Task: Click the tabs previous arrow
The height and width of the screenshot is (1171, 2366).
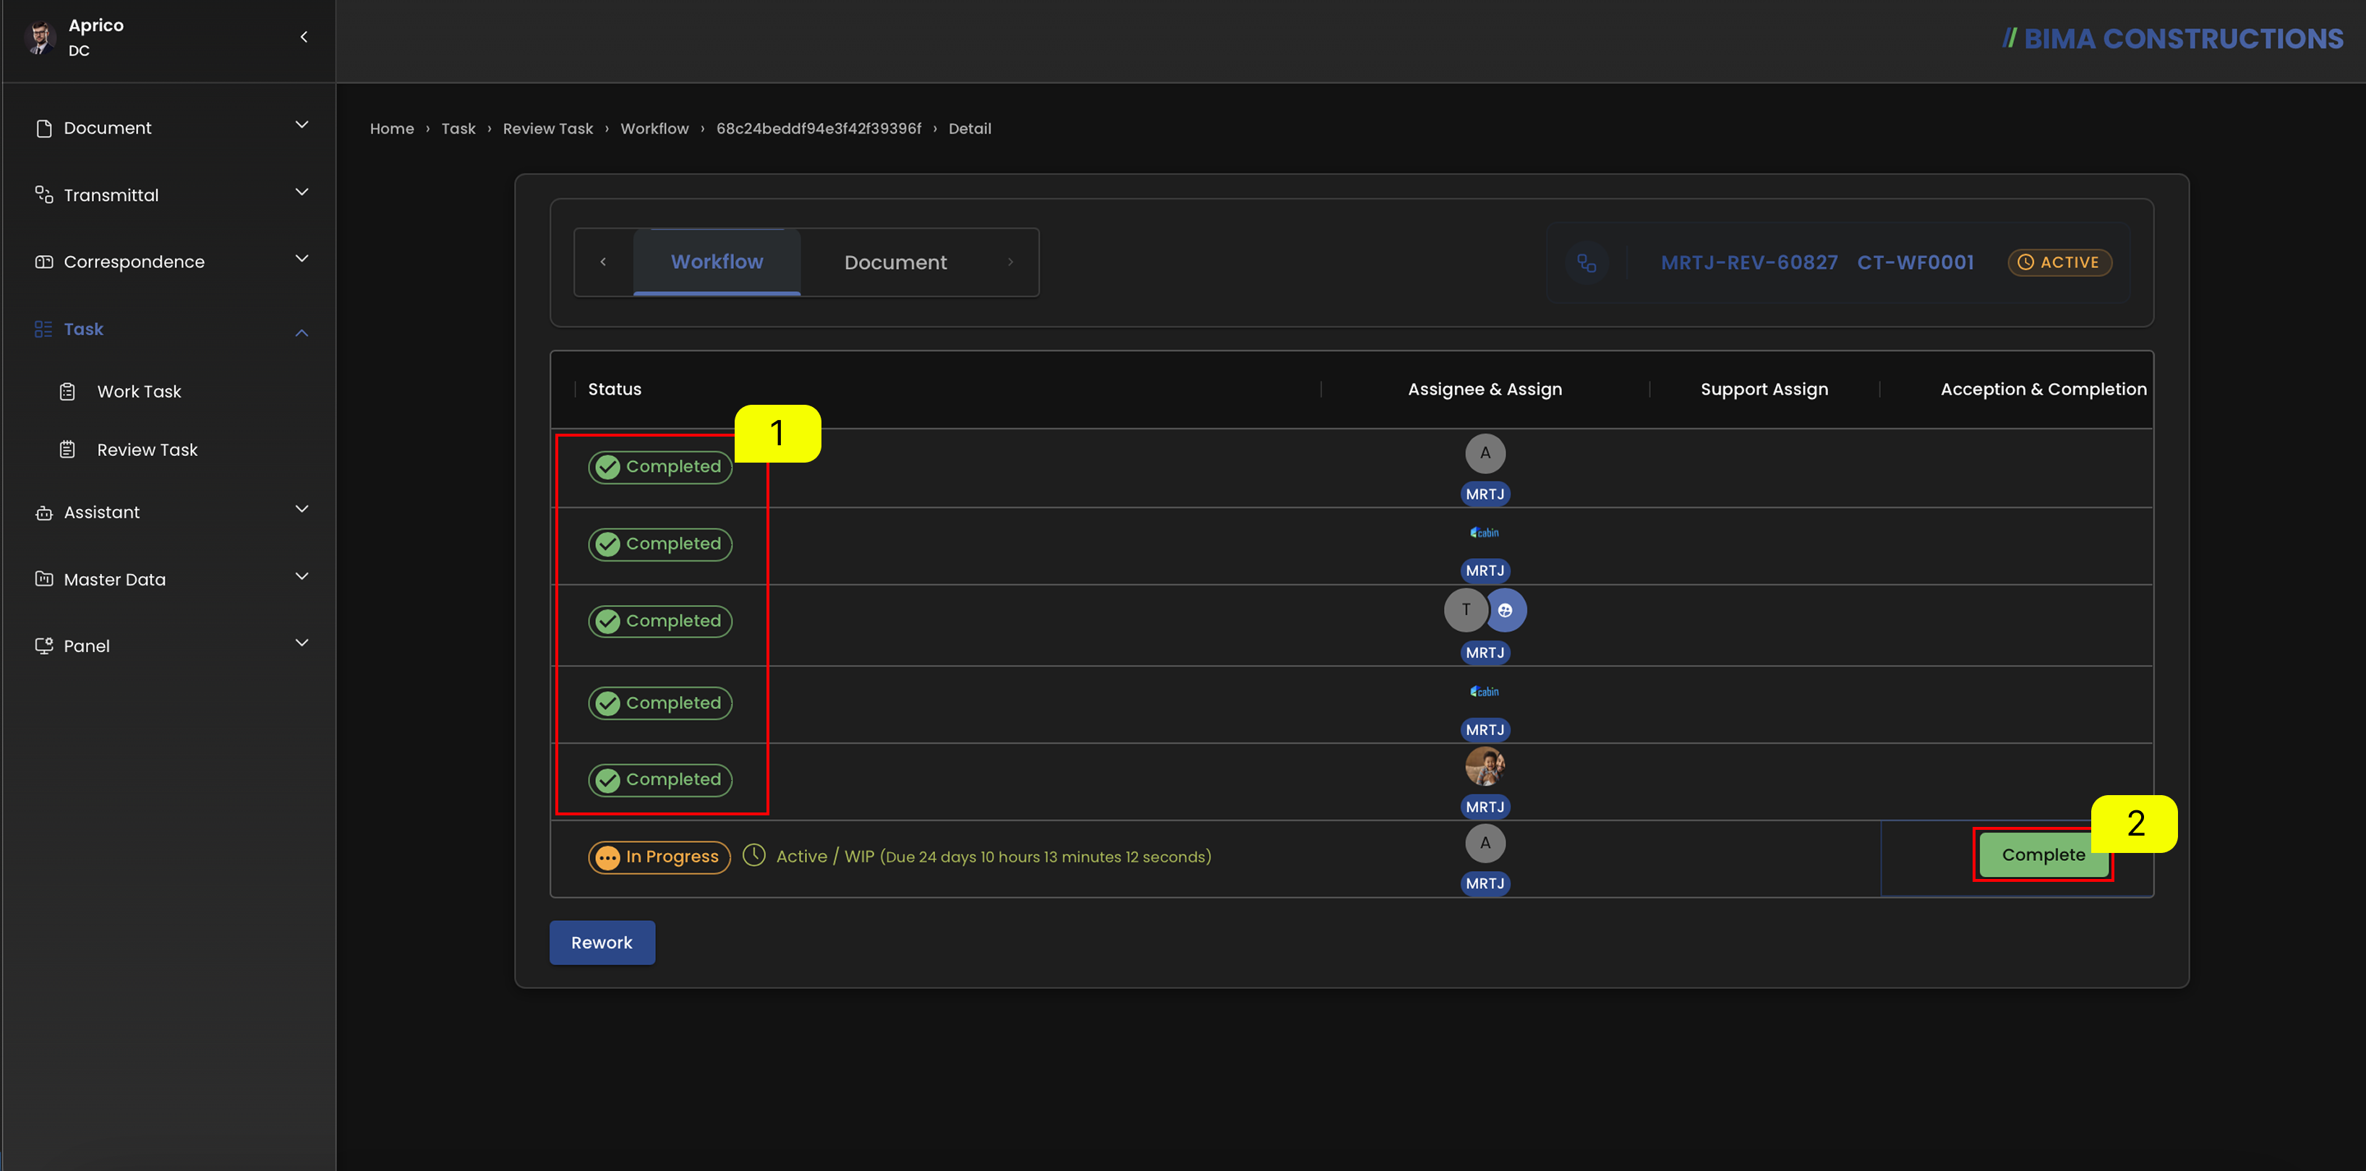Action: click(602, 262)
